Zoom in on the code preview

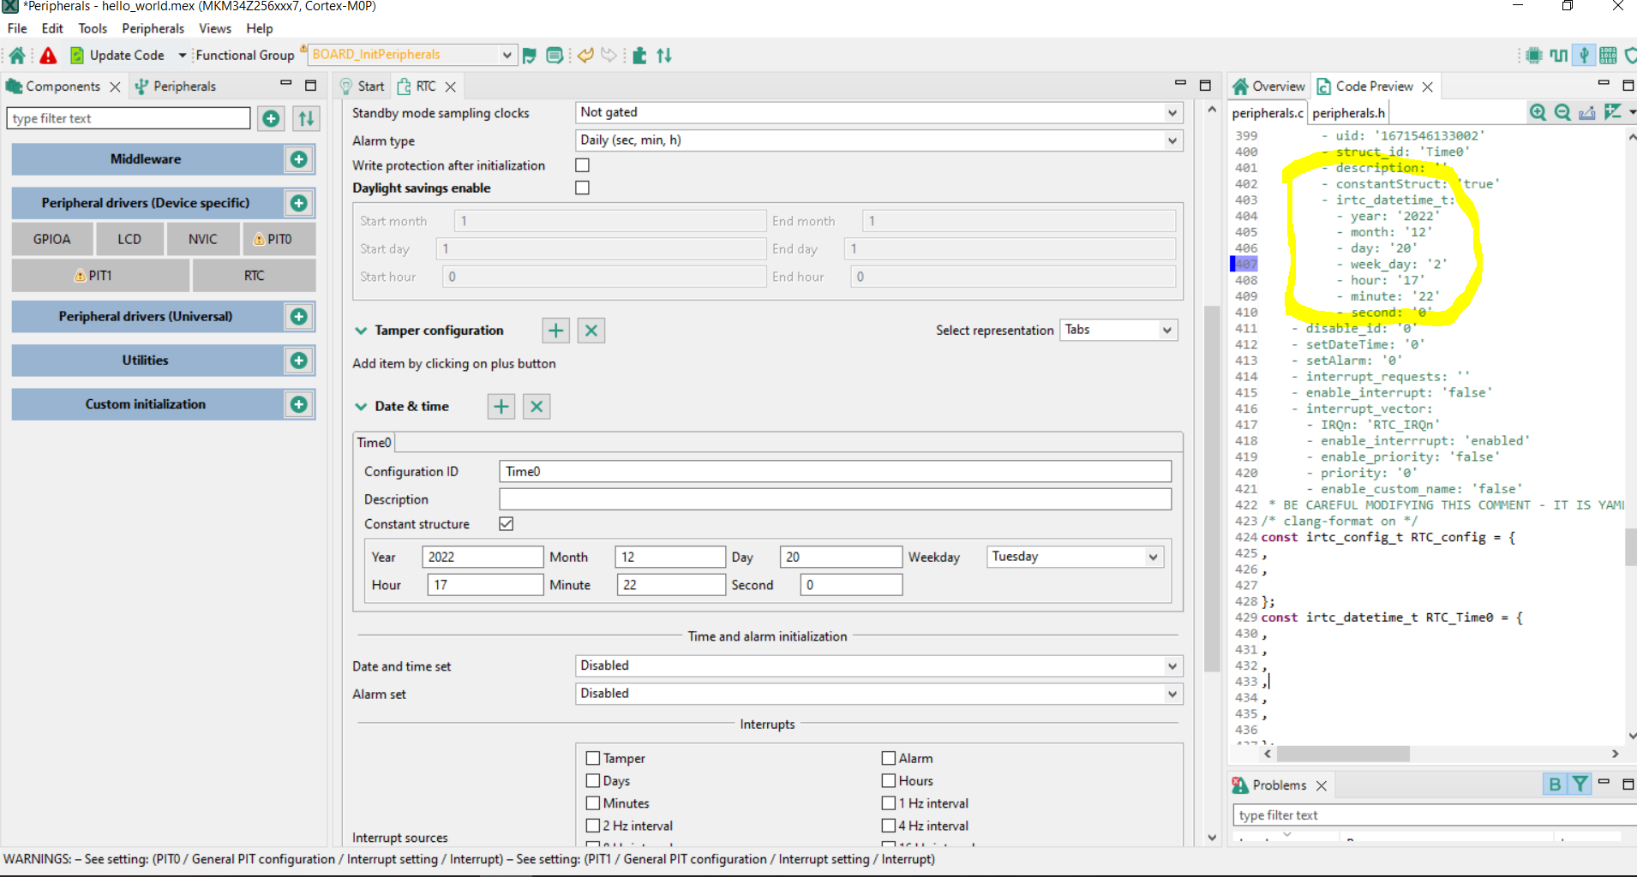click(x=1539, y=112)
